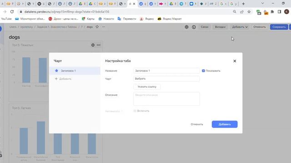Click the share page icon in address bar
The image size is (291, 163).
pyautogui.click(x=242, y=12)
